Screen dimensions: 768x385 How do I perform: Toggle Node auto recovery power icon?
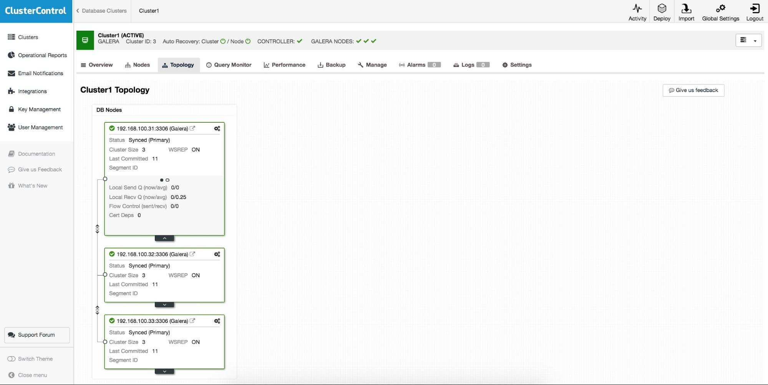248,41
